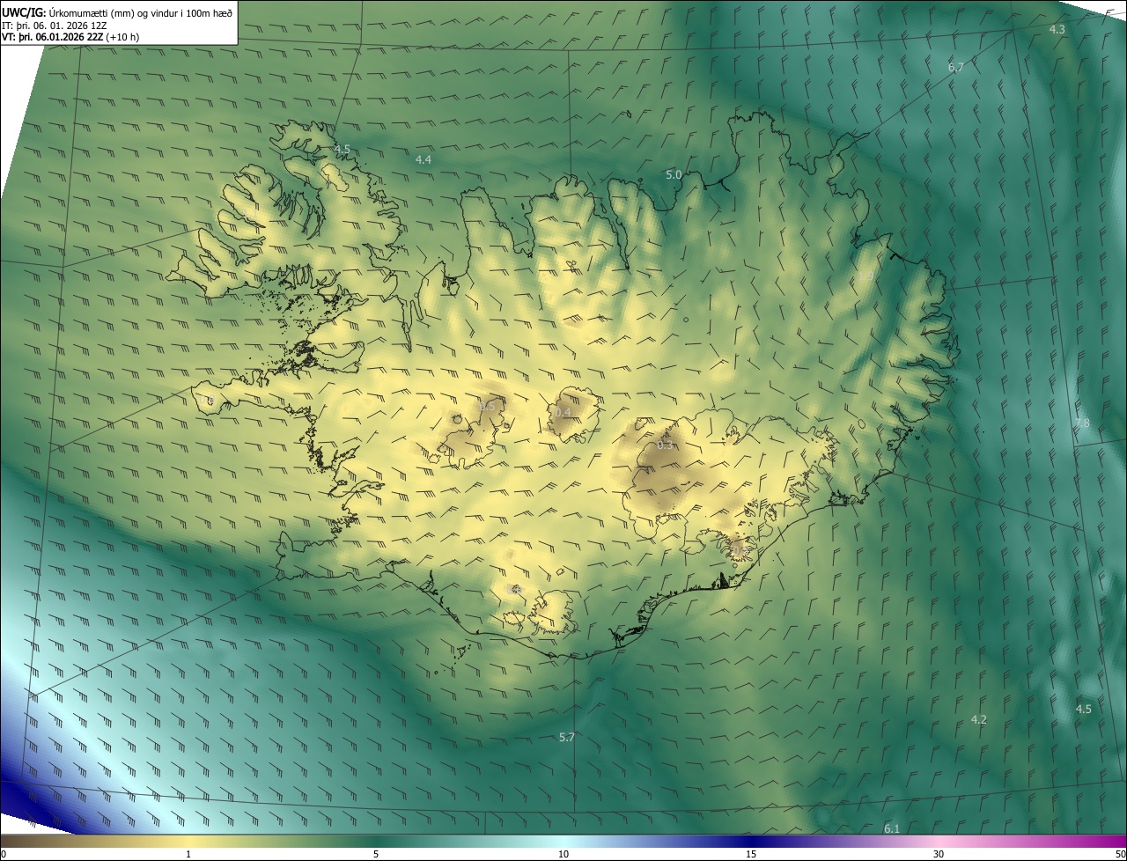Click the '1' tick label on the color scale
This screenshot has height=861, width=1127.
coord(188,854)
